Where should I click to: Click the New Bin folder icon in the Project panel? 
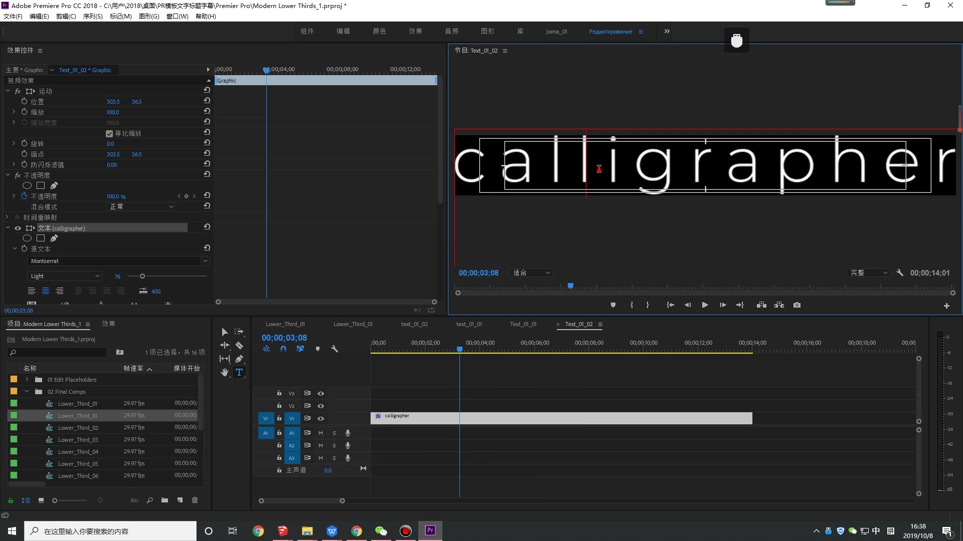[x=165, y=500]
